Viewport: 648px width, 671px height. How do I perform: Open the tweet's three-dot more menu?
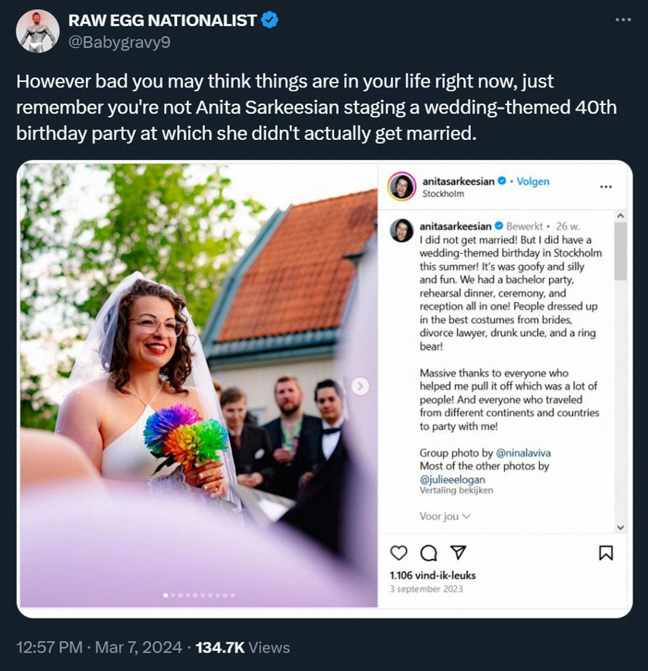click(x=622, y=20)
